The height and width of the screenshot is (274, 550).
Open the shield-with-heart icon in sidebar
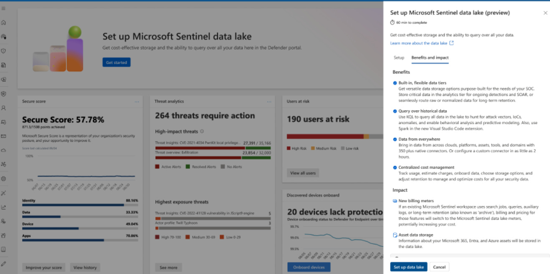pyautogui.click(x=3, y=94)
